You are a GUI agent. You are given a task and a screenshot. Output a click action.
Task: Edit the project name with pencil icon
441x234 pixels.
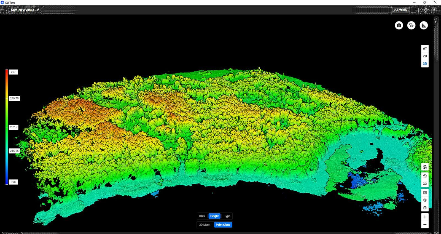(38, 10)
